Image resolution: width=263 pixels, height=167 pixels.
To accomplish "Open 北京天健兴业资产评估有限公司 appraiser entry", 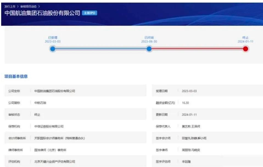I will click(x=54, y=161).
